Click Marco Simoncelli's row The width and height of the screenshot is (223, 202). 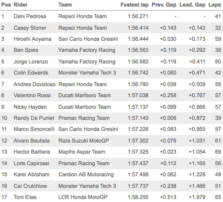111,129
